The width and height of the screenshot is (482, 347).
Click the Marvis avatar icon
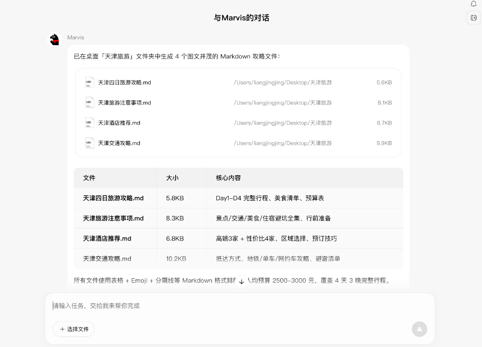point(55,40)
